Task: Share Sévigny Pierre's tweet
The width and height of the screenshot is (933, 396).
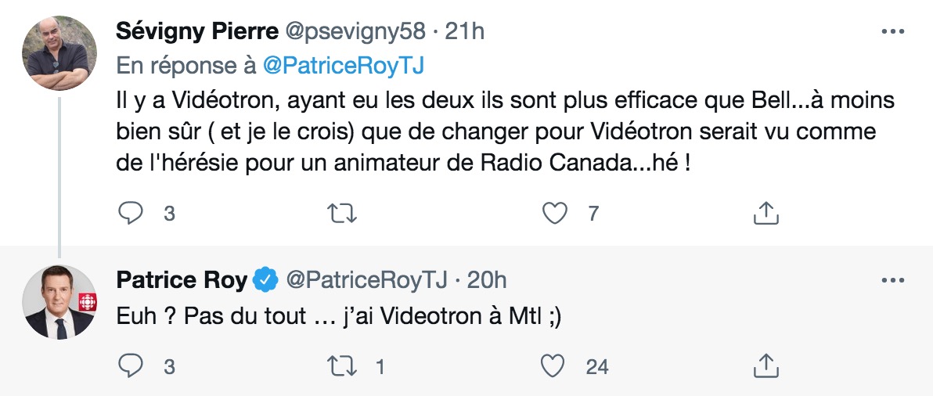Action: tap(765, 213)
